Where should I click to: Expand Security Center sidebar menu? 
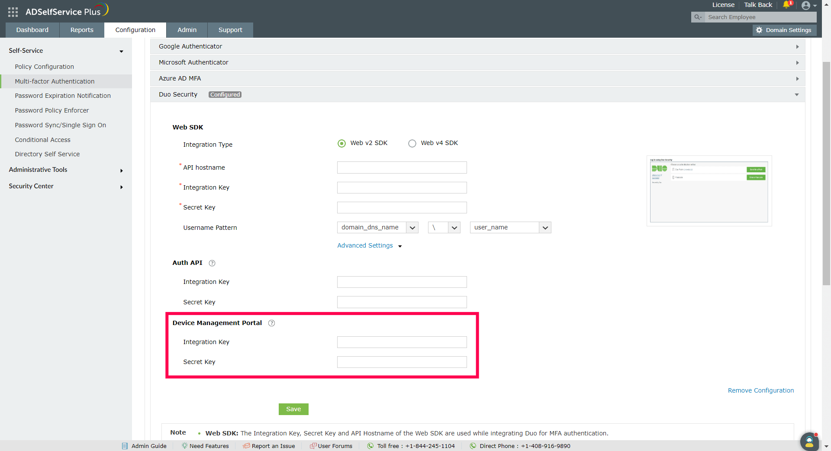(66, 186)
